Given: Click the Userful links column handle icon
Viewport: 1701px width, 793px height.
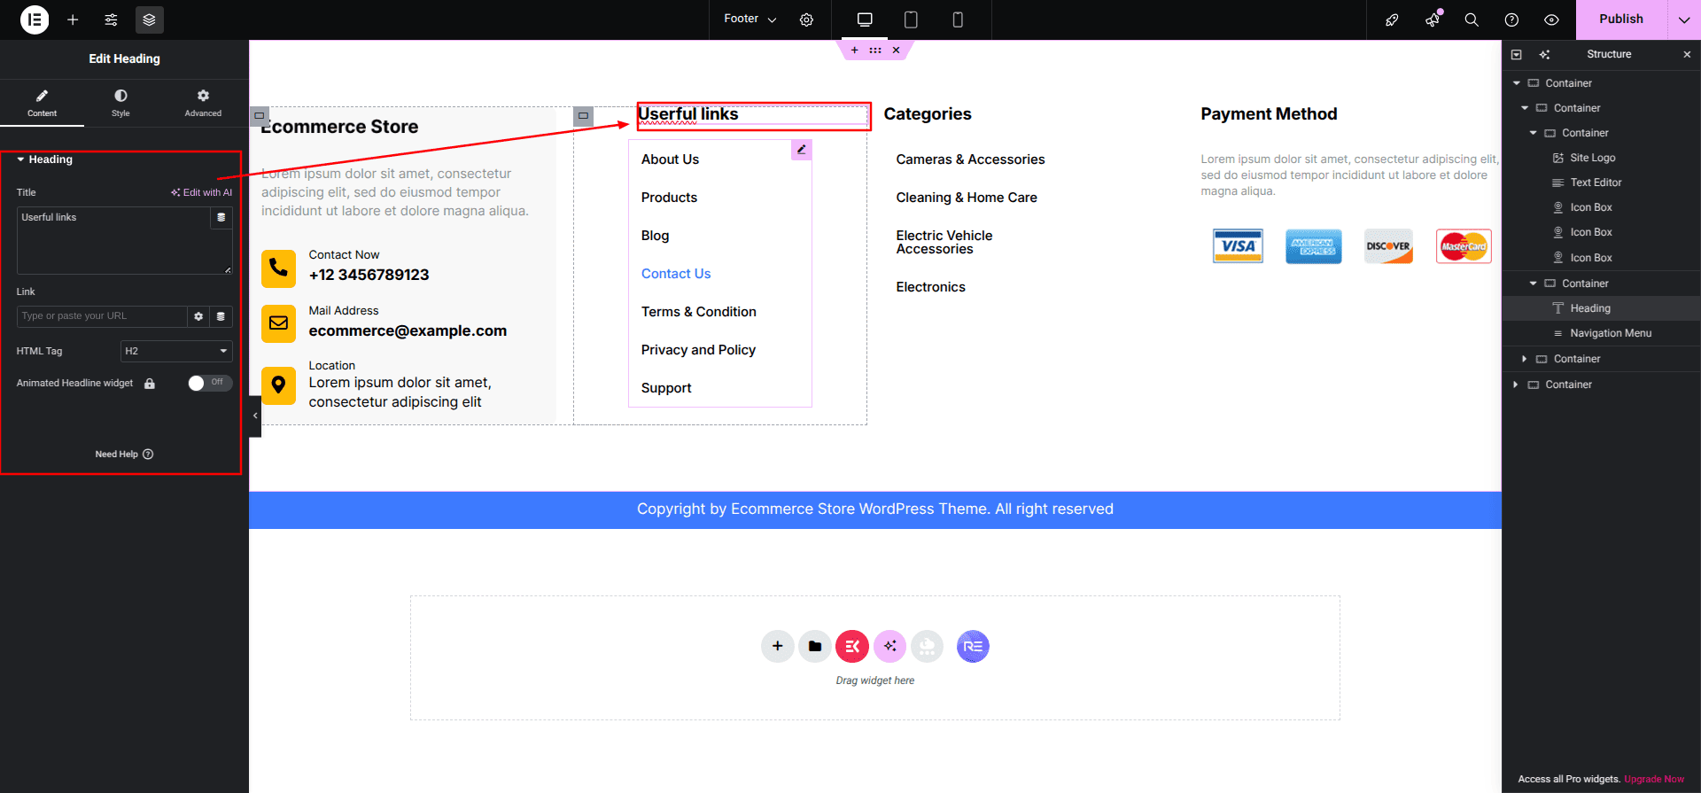Looking at the screenshot, I should click(583, 115).
